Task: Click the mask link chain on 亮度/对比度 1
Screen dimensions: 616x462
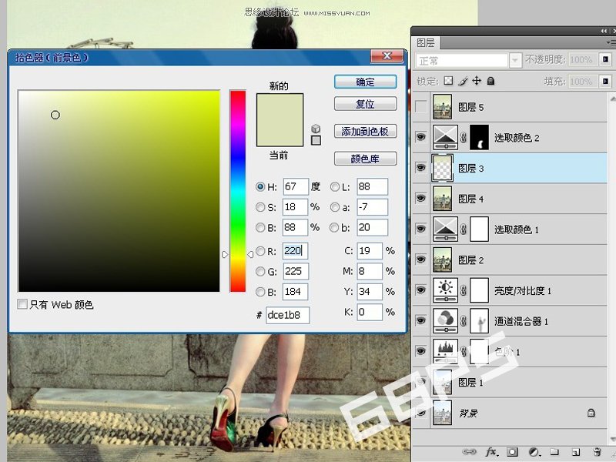Action: pyautogui.click(x=464, y=290)
